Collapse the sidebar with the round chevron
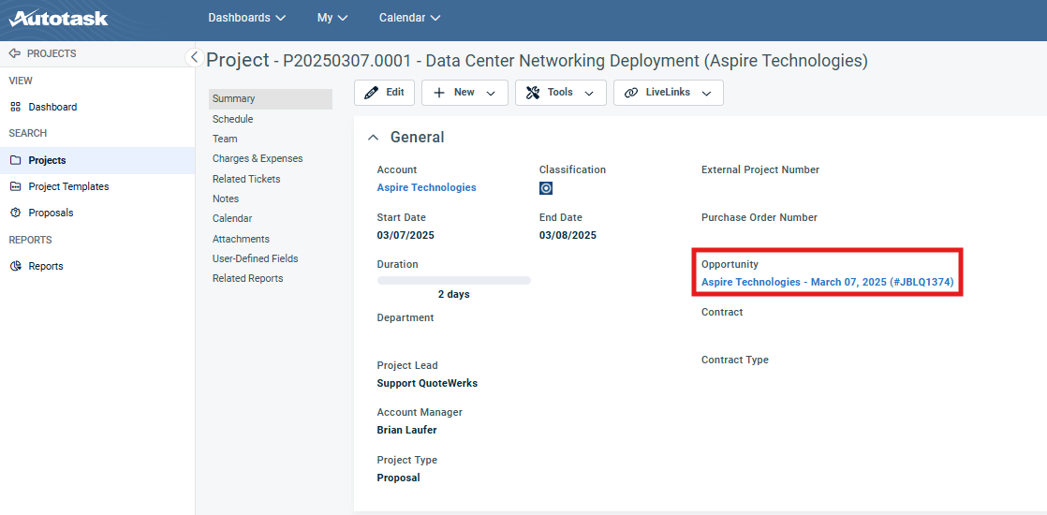The height and width of the screenshot is (515, 1047). 194,57
